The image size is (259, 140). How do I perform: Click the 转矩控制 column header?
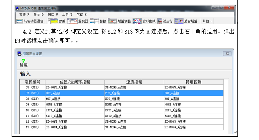[193, 82]
